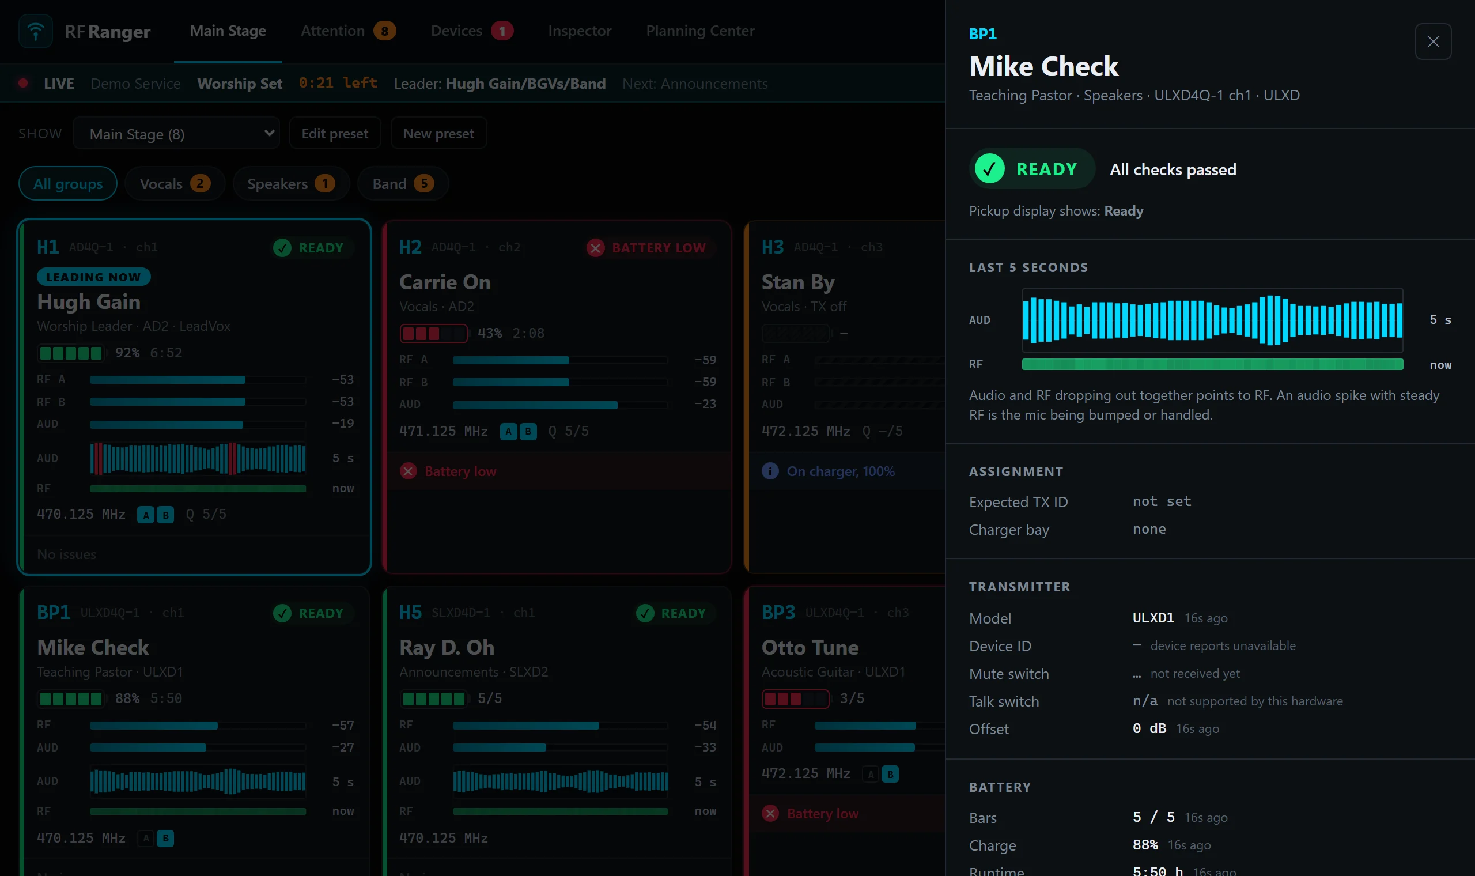Click the 470.125 MHz frequency on H5 card
The image size is (1475, 876).
[443, 837]
